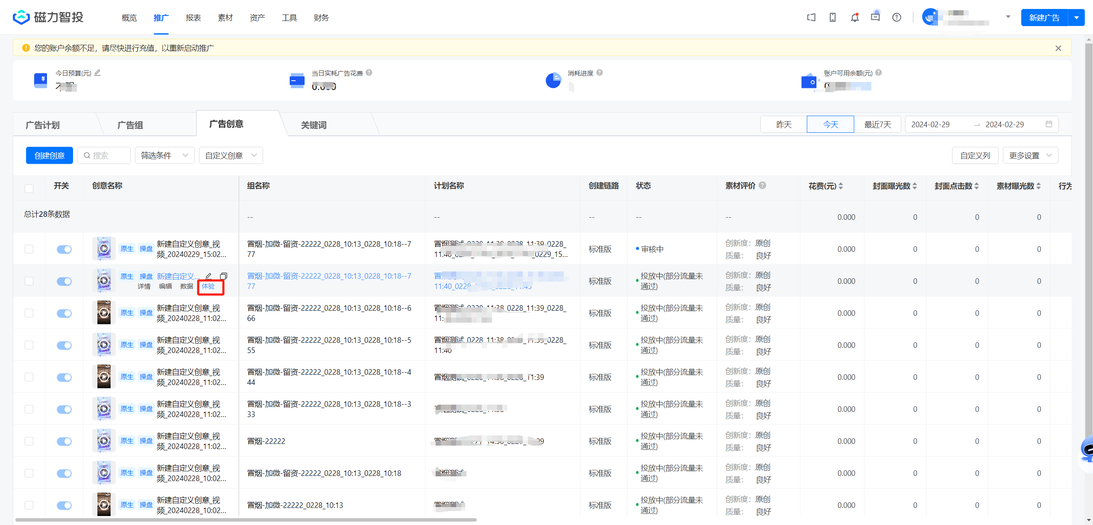Click the 磁力智投 logo
Image resolution: width=1093 pixels, height=525 pixels.
(x=48, y=17)
